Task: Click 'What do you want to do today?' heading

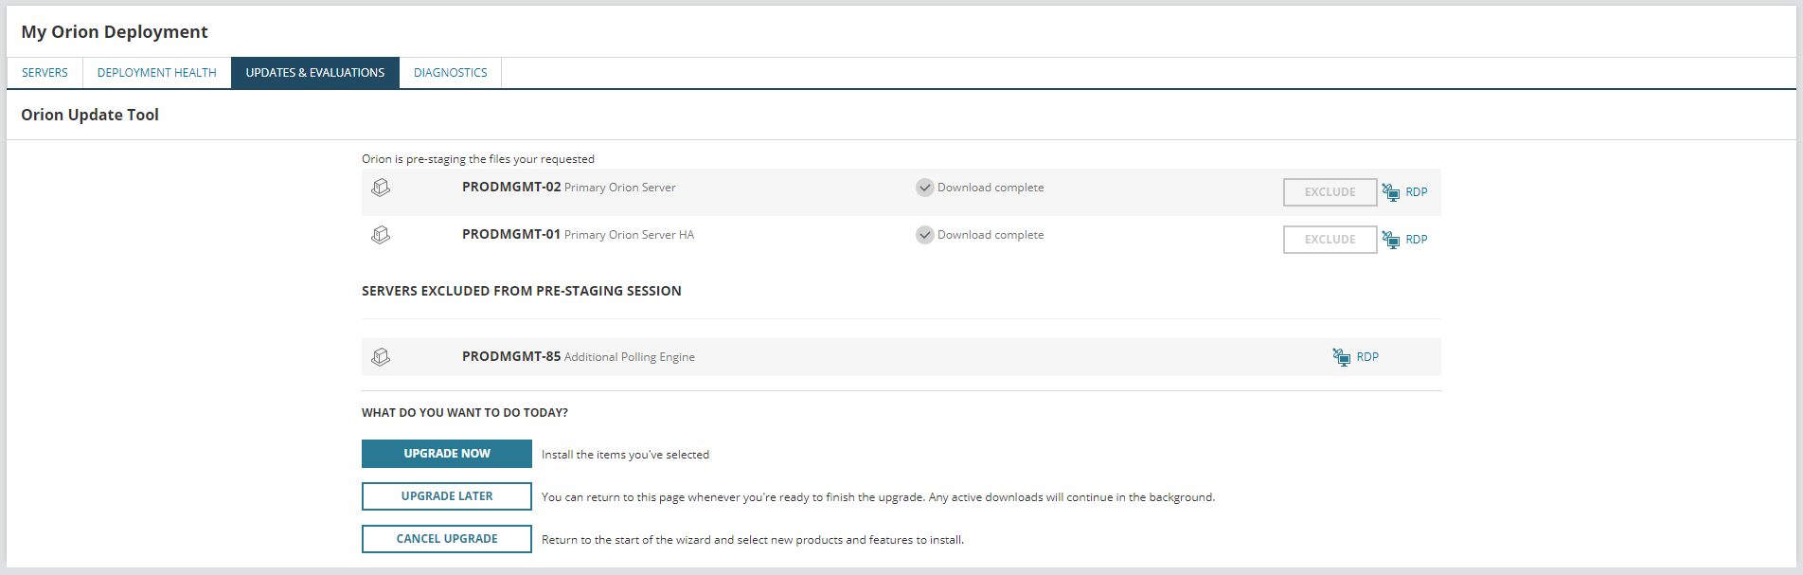Action: click(x=465, y=413)
